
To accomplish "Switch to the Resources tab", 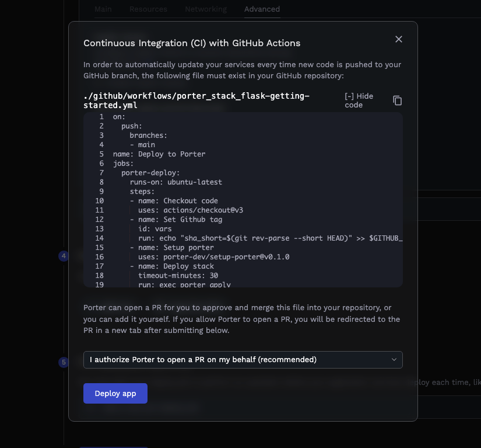I will [148, 9].
